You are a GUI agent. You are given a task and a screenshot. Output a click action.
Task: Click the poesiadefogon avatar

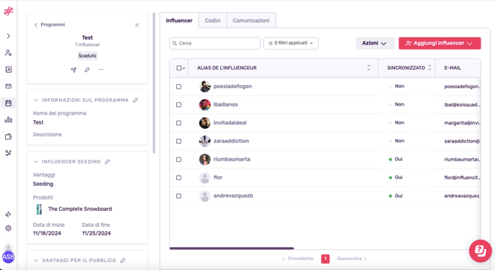tap(205, 86)
